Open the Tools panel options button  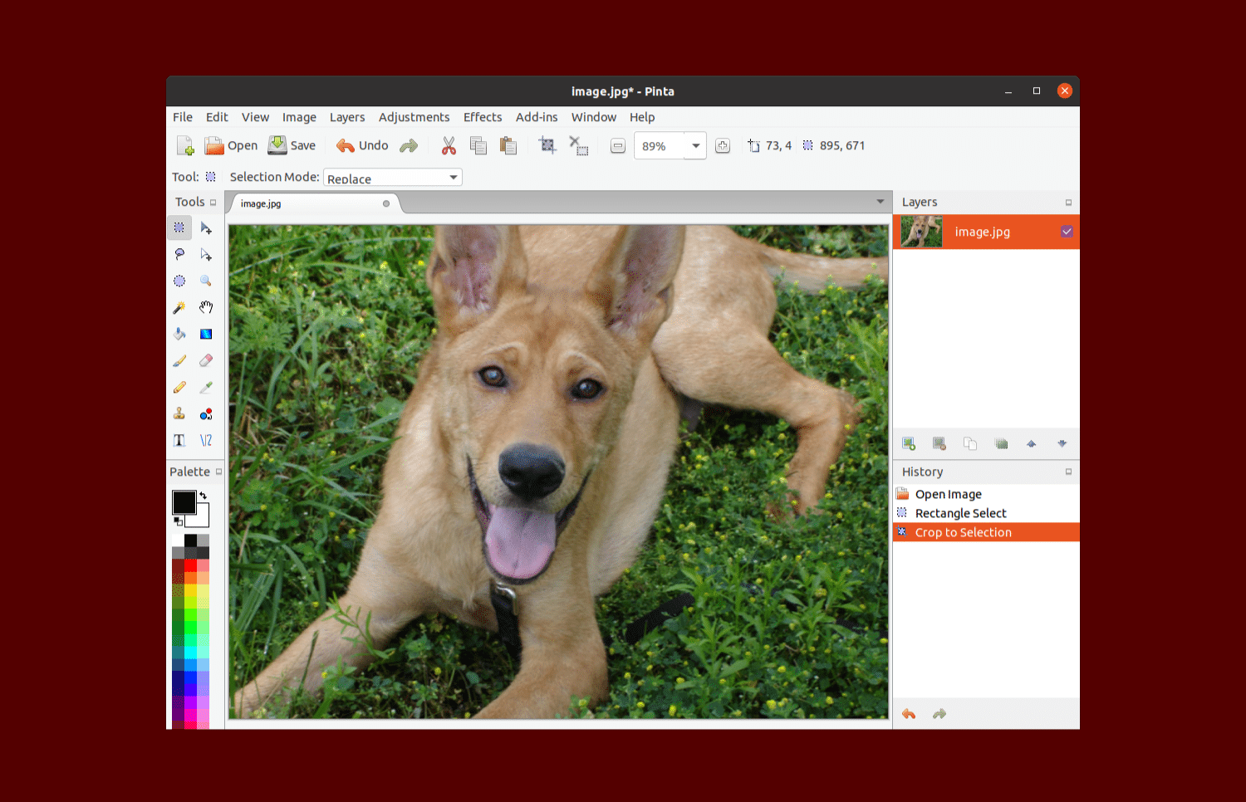213,203
